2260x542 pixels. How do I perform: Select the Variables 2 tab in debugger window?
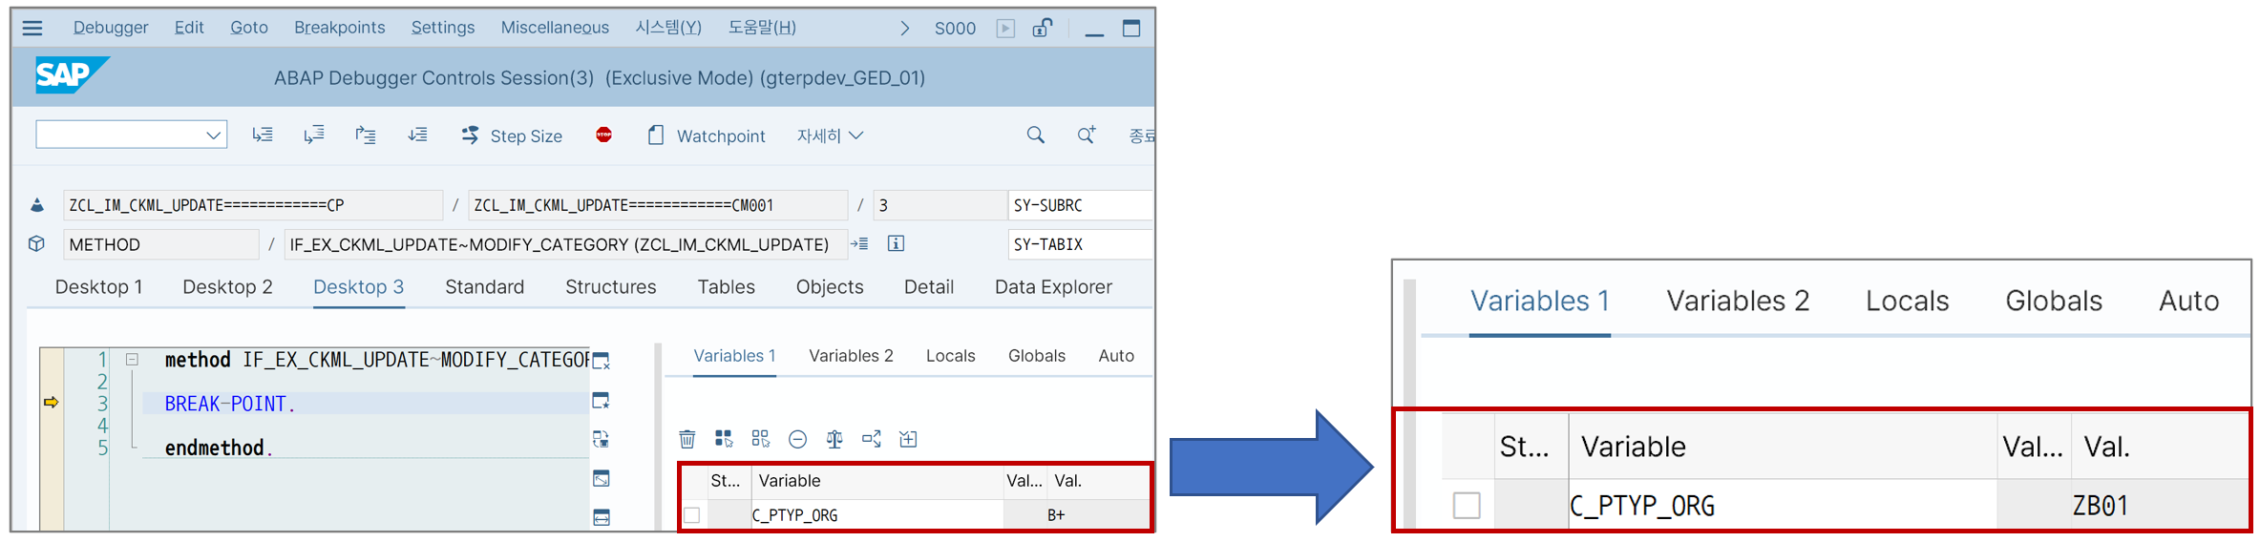point(851,356)
